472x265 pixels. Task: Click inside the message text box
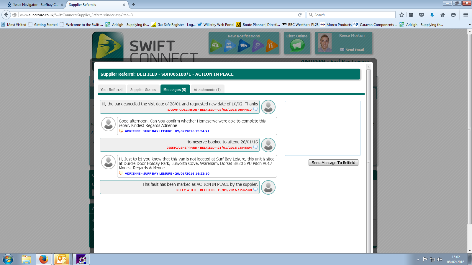(x=322, y=128)
